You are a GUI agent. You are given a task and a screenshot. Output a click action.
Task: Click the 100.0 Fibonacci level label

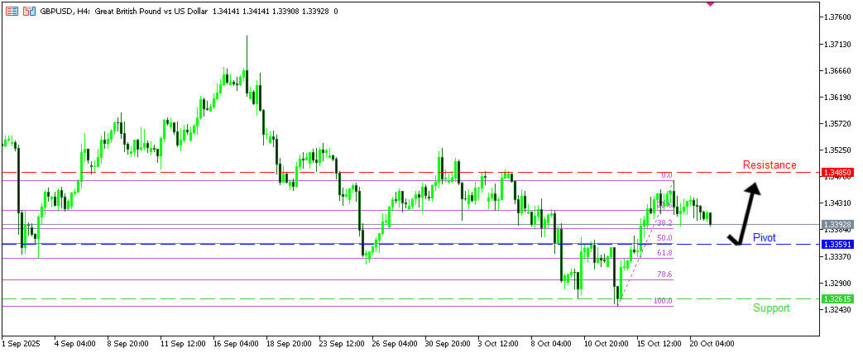pos(664,301)
